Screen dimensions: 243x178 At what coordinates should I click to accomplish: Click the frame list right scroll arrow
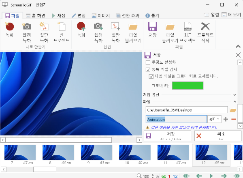[x=239, y=169]
